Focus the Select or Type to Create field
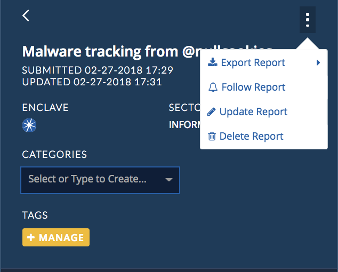This screenshot has width=338, height=272. (100, 180)
